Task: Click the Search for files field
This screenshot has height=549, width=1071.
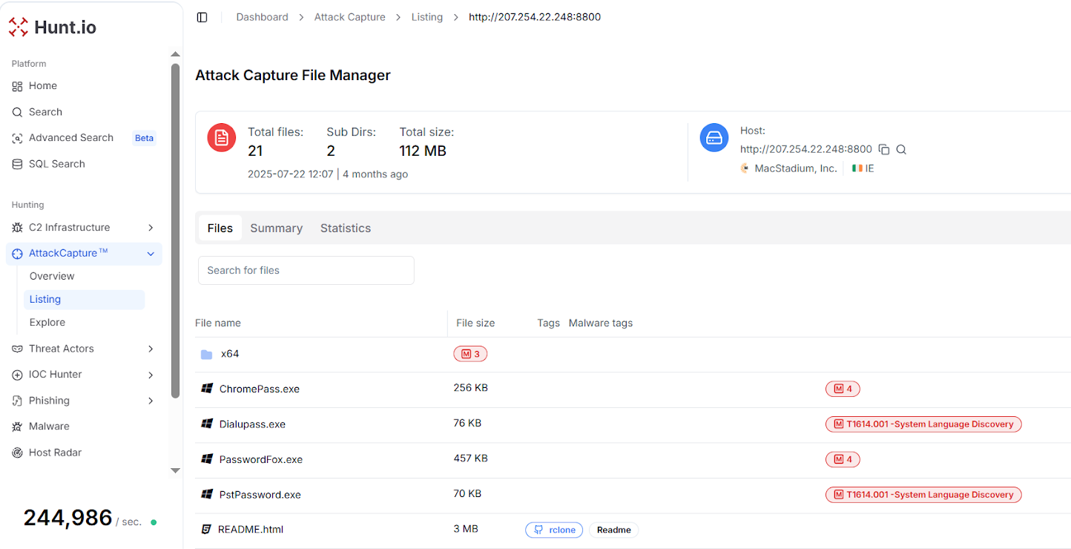Action: point(306,271)
